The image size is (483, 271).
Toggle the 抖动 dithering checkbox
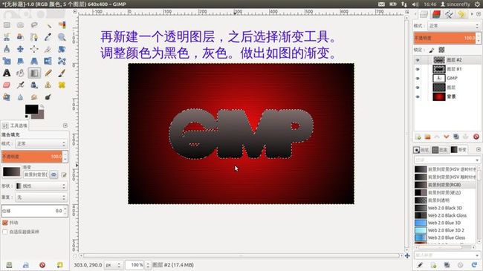pyautogui.click(x=5, y=223)
